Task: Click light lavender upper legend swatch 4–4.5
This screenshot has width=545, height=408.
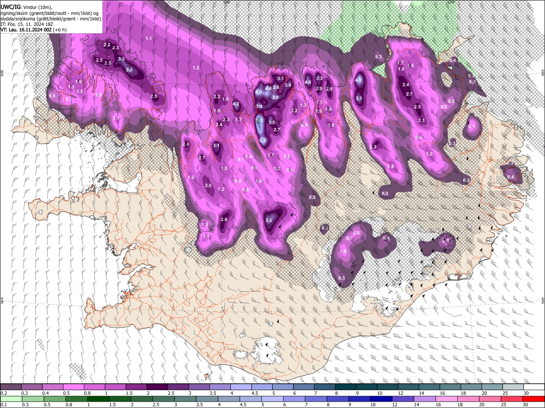Action: coord(241,387)
